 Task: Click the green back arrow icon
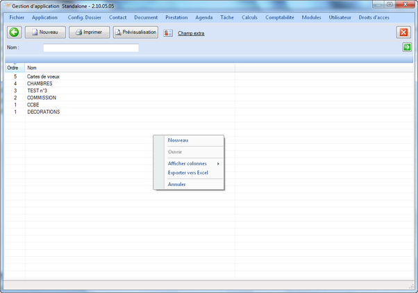click(14, 32)
